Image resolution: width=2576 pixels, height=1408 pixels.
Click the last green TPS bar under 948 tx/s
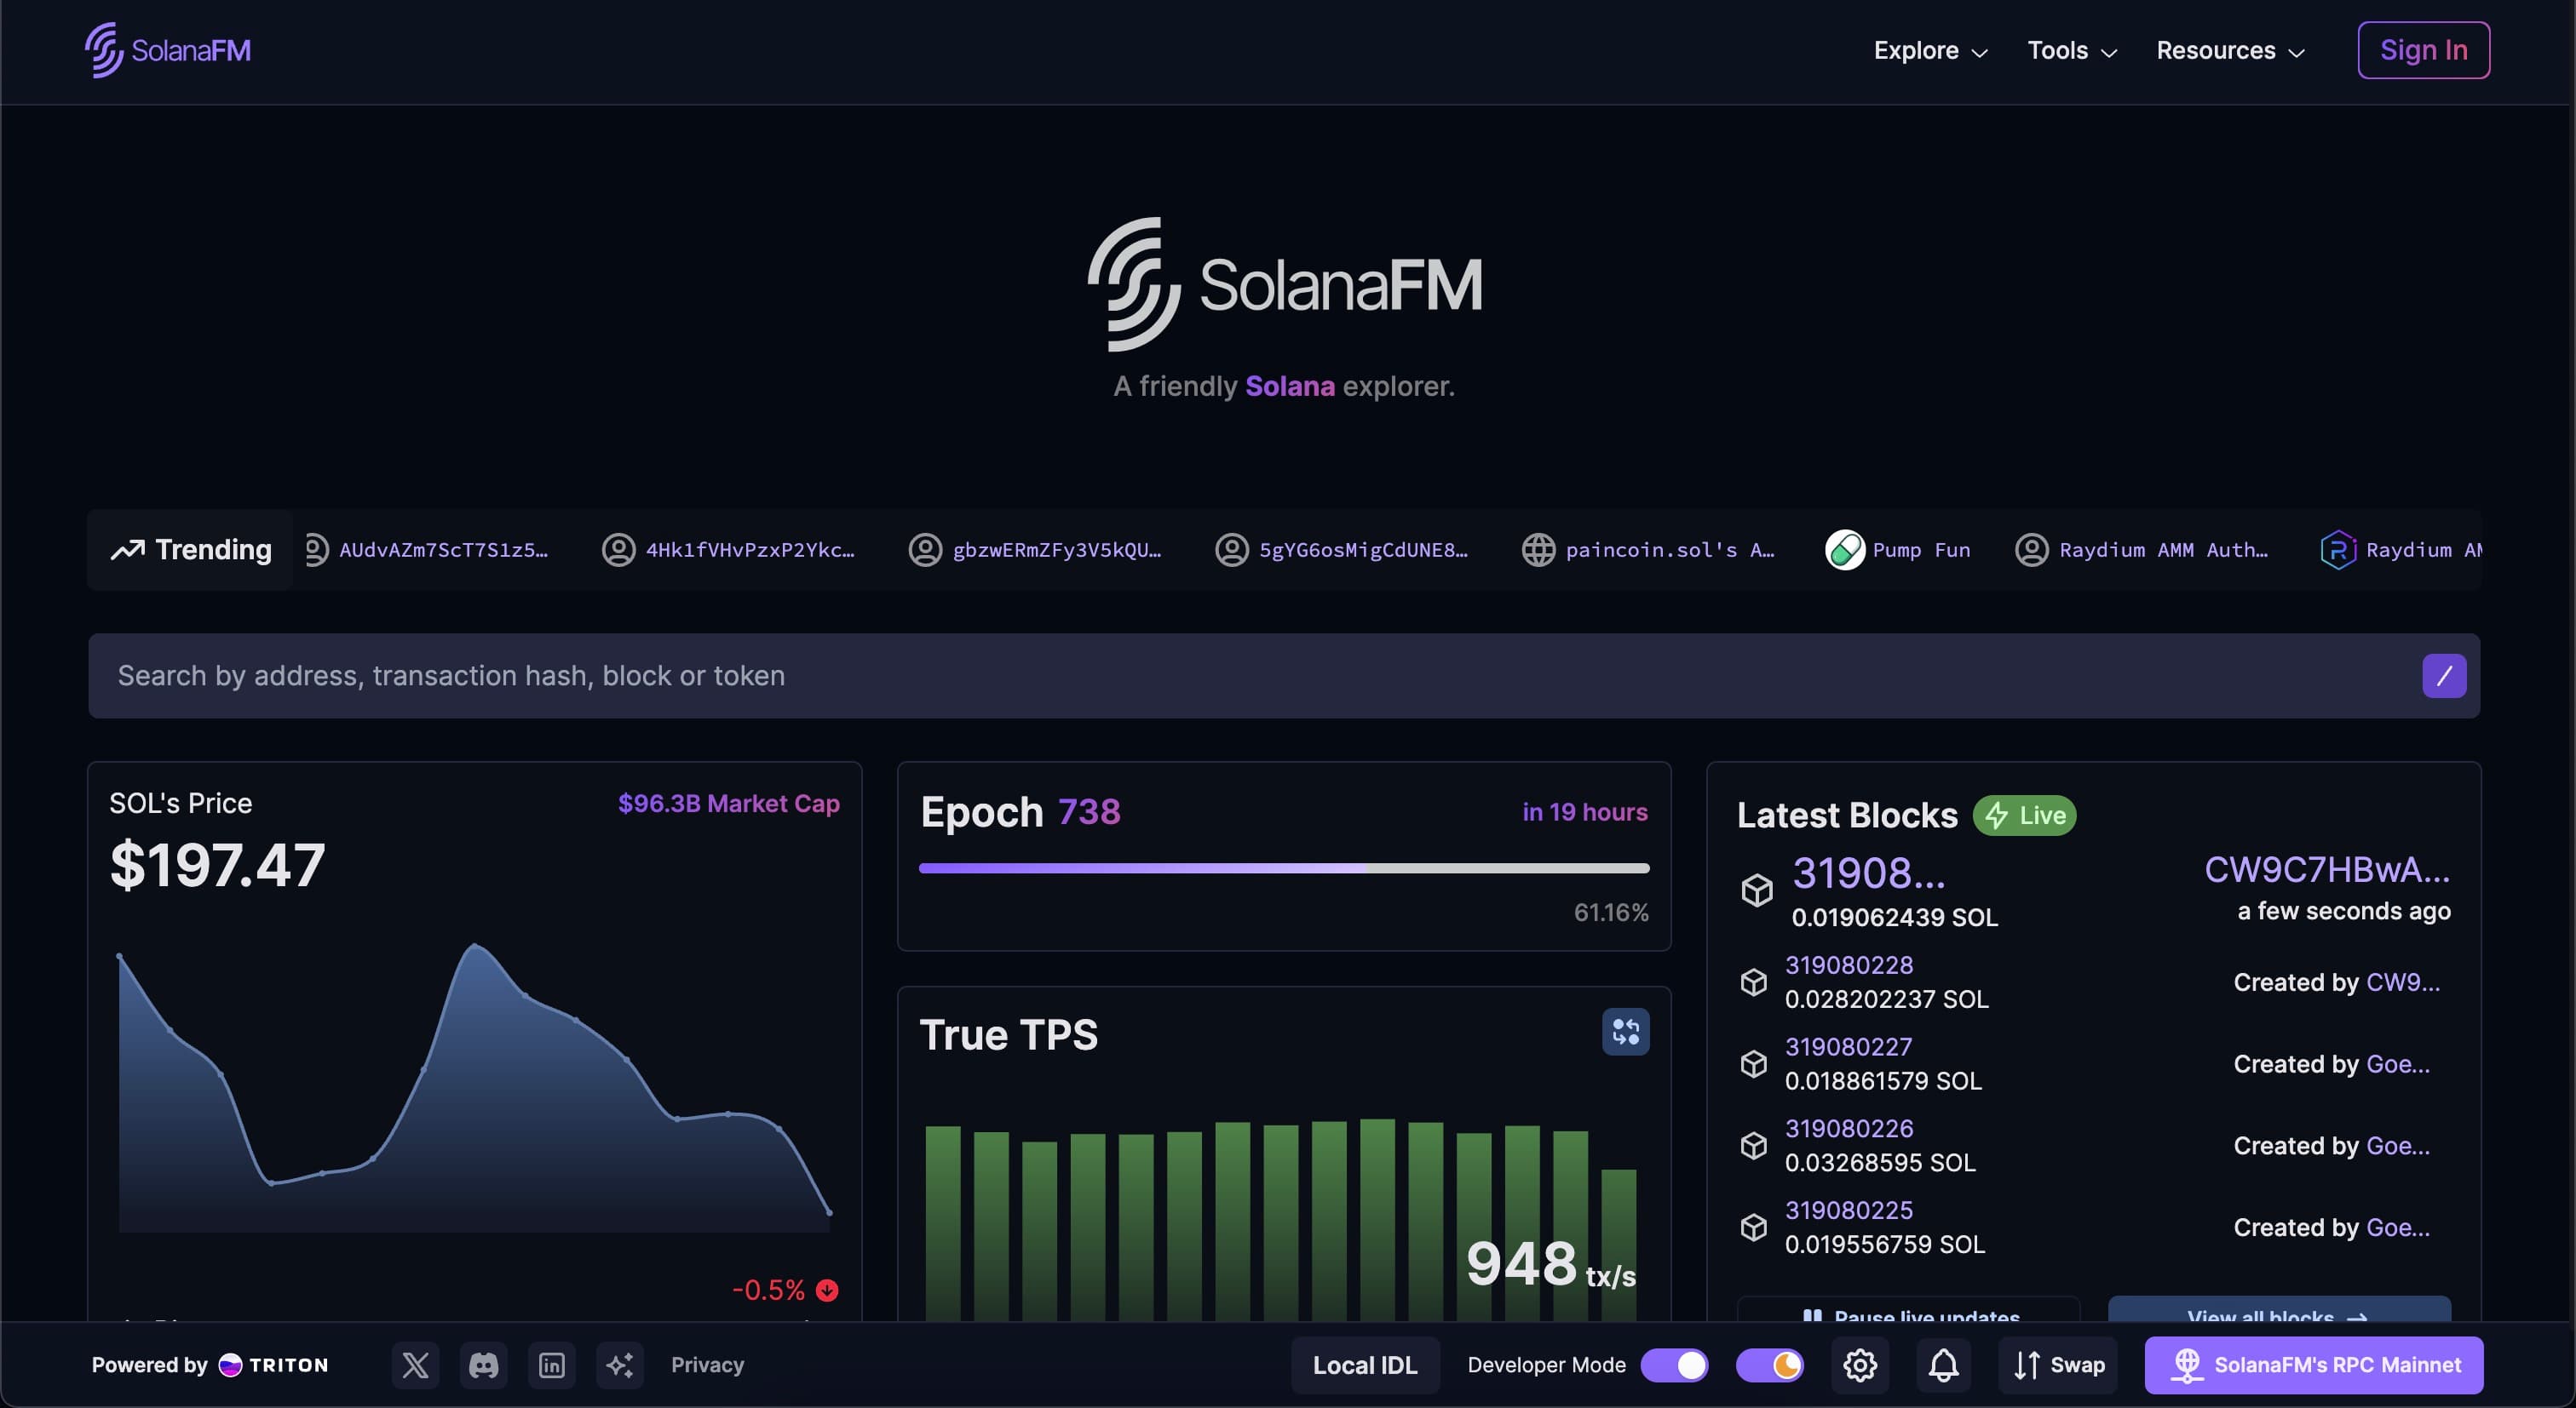(1618, 1245)
